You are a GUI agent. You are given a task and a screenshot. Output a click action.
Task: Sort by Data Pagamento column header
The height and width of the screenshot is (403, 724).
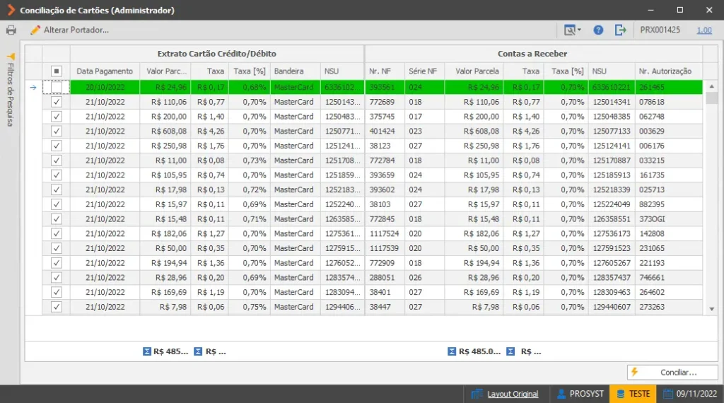point(105,71)
